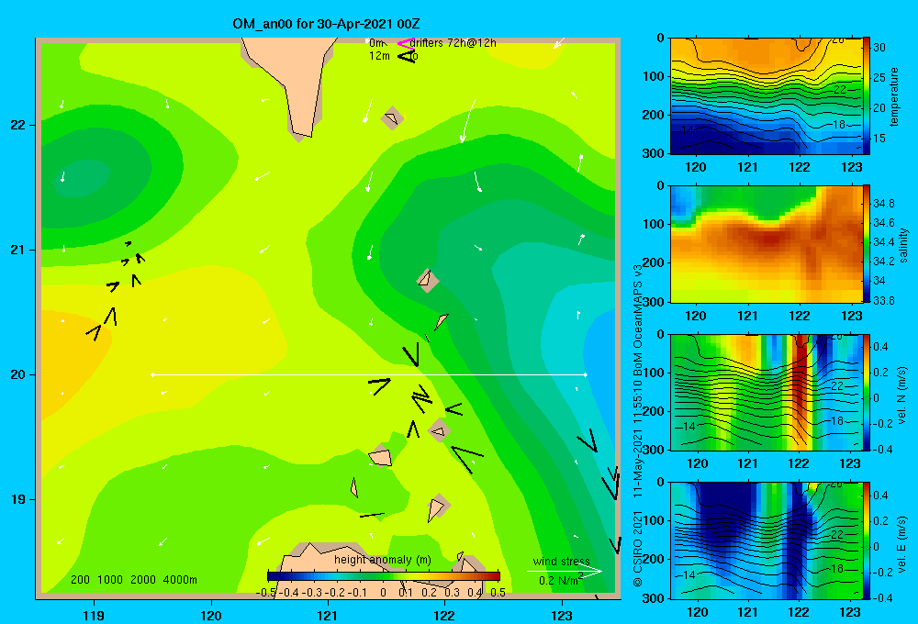Screen dimensions: 918x624
Task: Click longitude tick label 120 on main map
Action: click(x=211, y=616)
